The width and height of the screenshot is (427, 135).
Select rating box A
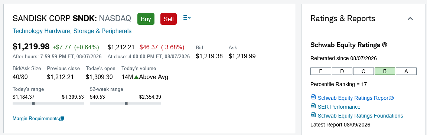[x=406, y=71]
